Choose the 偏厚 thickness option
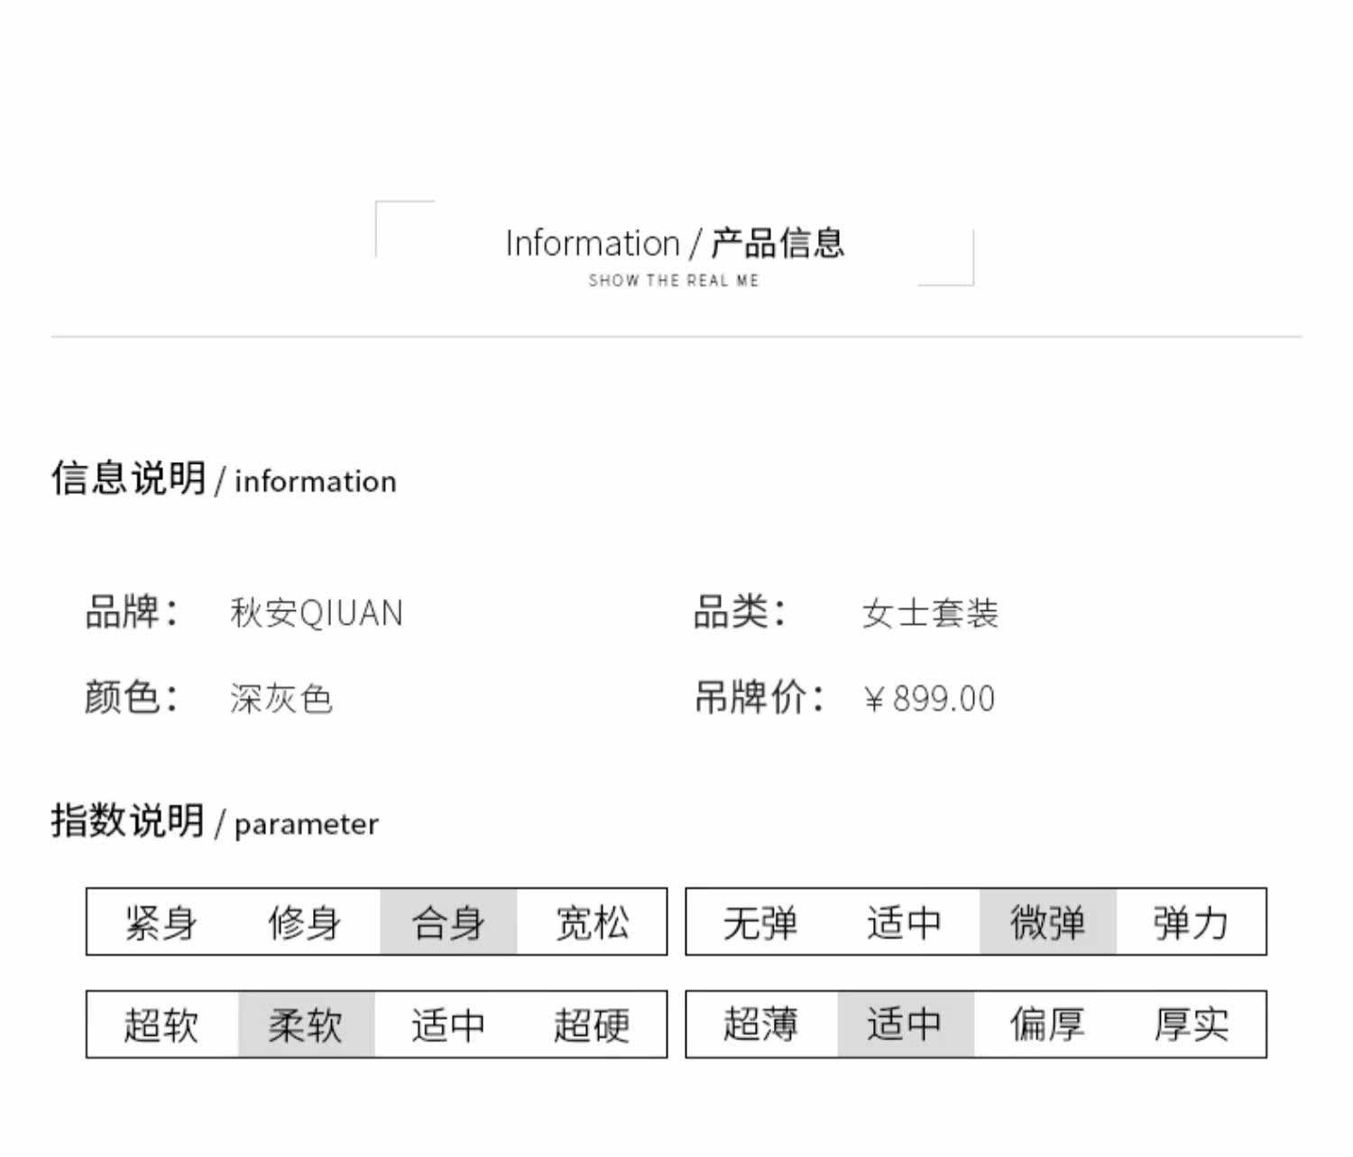Image resolution: width=1353 pixels, height=1157 pixels. click(x=1047, y=1025)
